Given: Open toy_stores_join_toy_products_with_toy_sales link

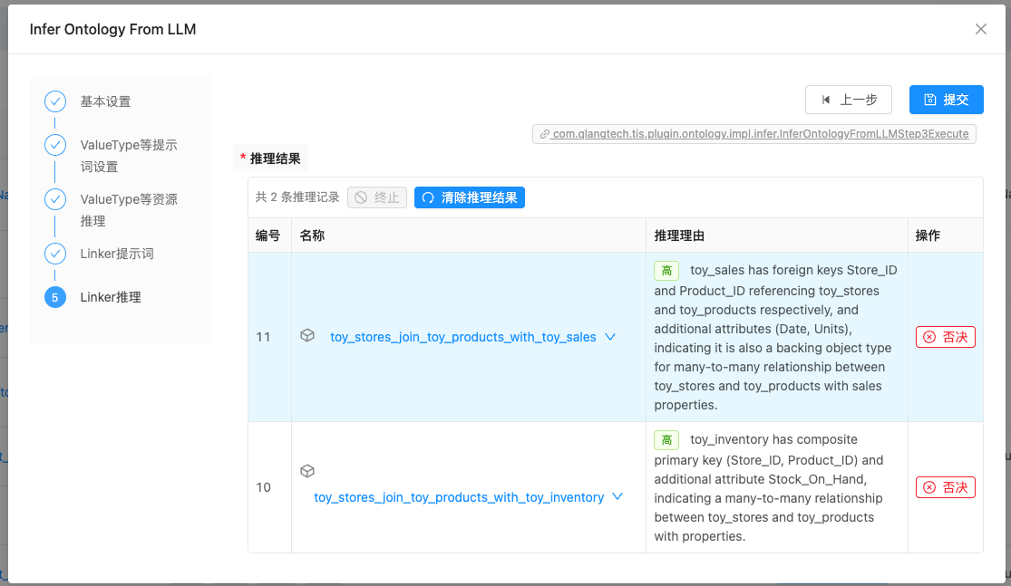Looking at the screenshot, I should coord(463,337).
